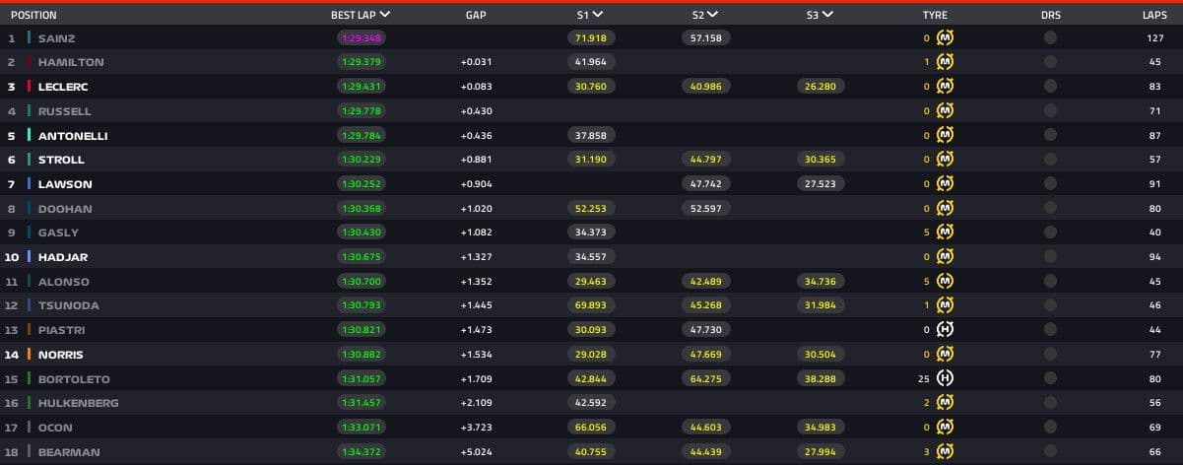Click Hadjar's medium tyre icon
Viewport: 1183px width, 465px height.
(x=945, y=257)
